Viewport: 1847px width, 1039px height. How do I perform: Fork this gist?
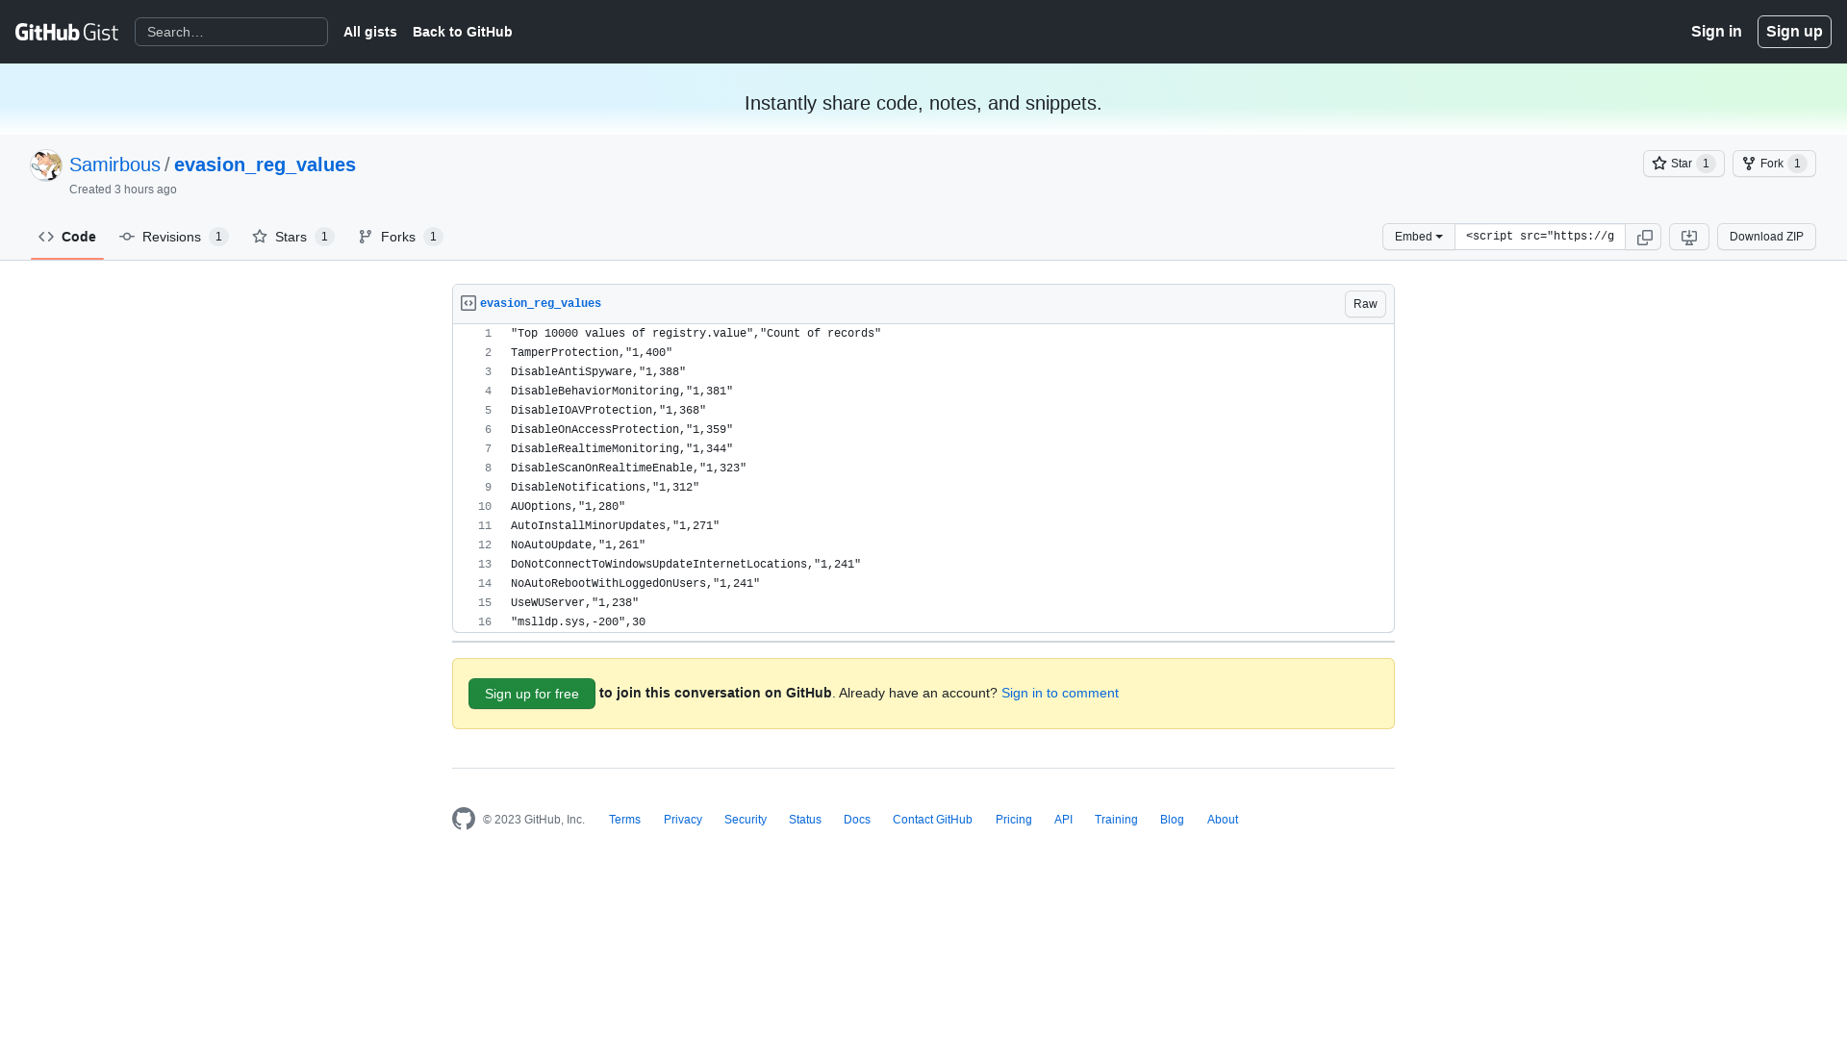tap(1774, 164)
